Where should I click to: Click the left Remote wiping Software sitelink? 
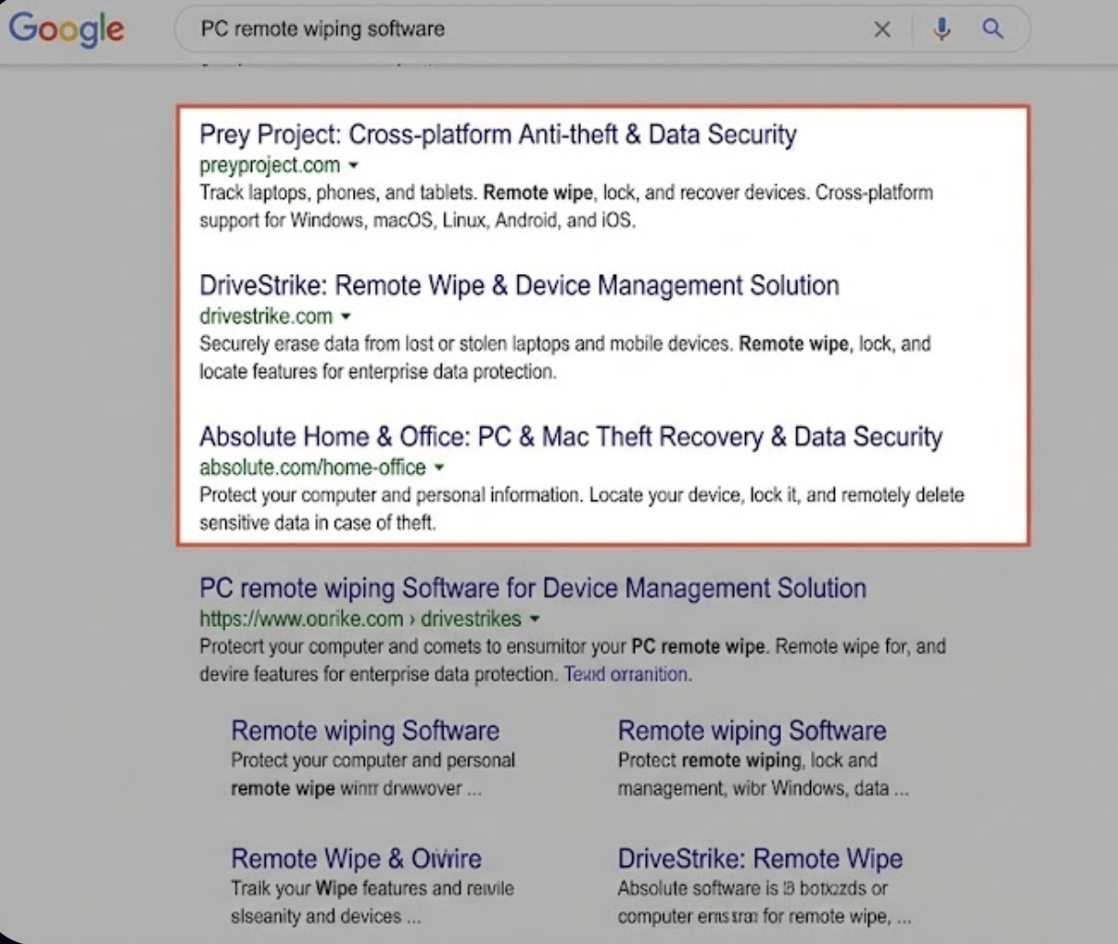pos(365,730)
